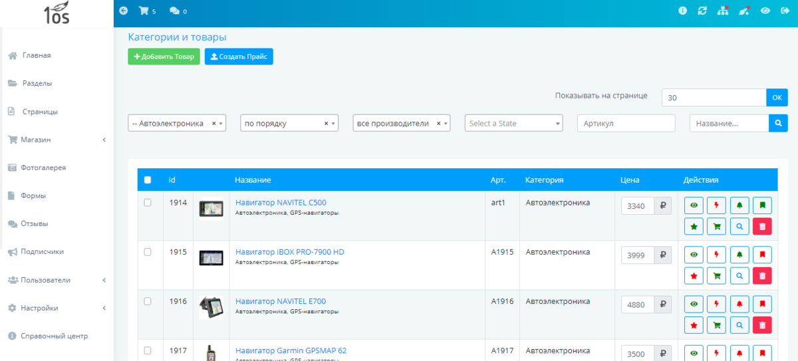
Task: Clear the Автоэлектроника filter with its x
Action: 213,123
